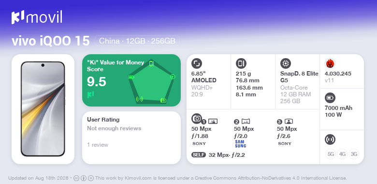This screenshot has width=377, height=184.
Task: Click the main camera icon
Action: click(197, 118)
